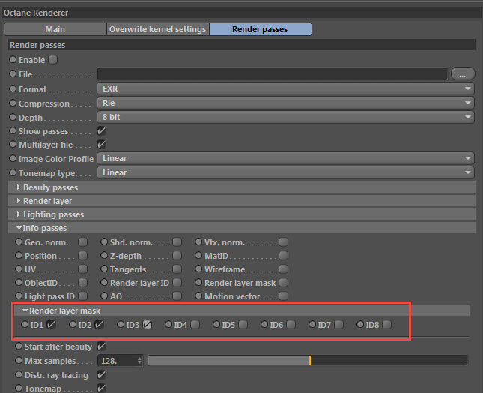Check the ID8 mask checkbox

pos(386,325)
